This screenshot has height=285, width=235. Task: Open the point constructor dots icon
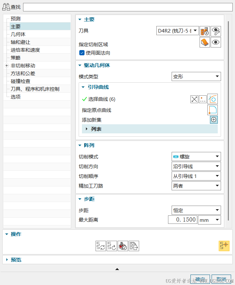(202, 99)
